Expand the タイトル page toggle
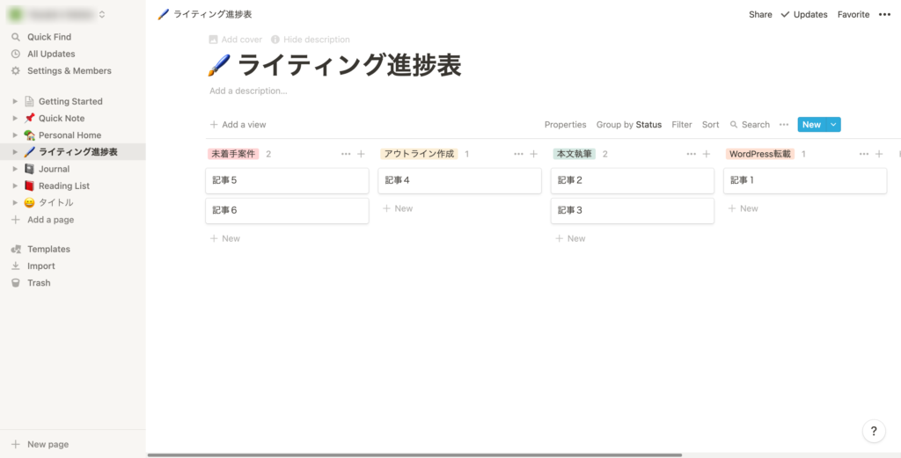This screenshot has height=458, width=901. tap(16, 202)
